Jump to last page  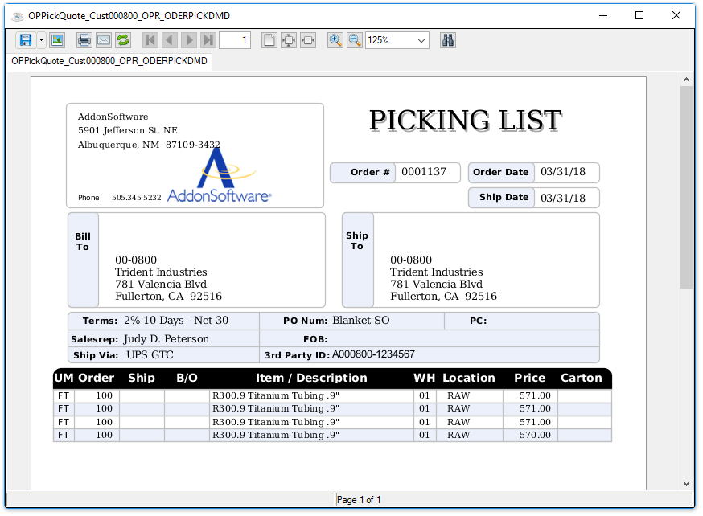(x=208, y=40)
